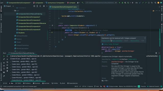The image size is (163, 91).
Task: Open anonymous Comparator breadcrumb
Action: [55, 3]
